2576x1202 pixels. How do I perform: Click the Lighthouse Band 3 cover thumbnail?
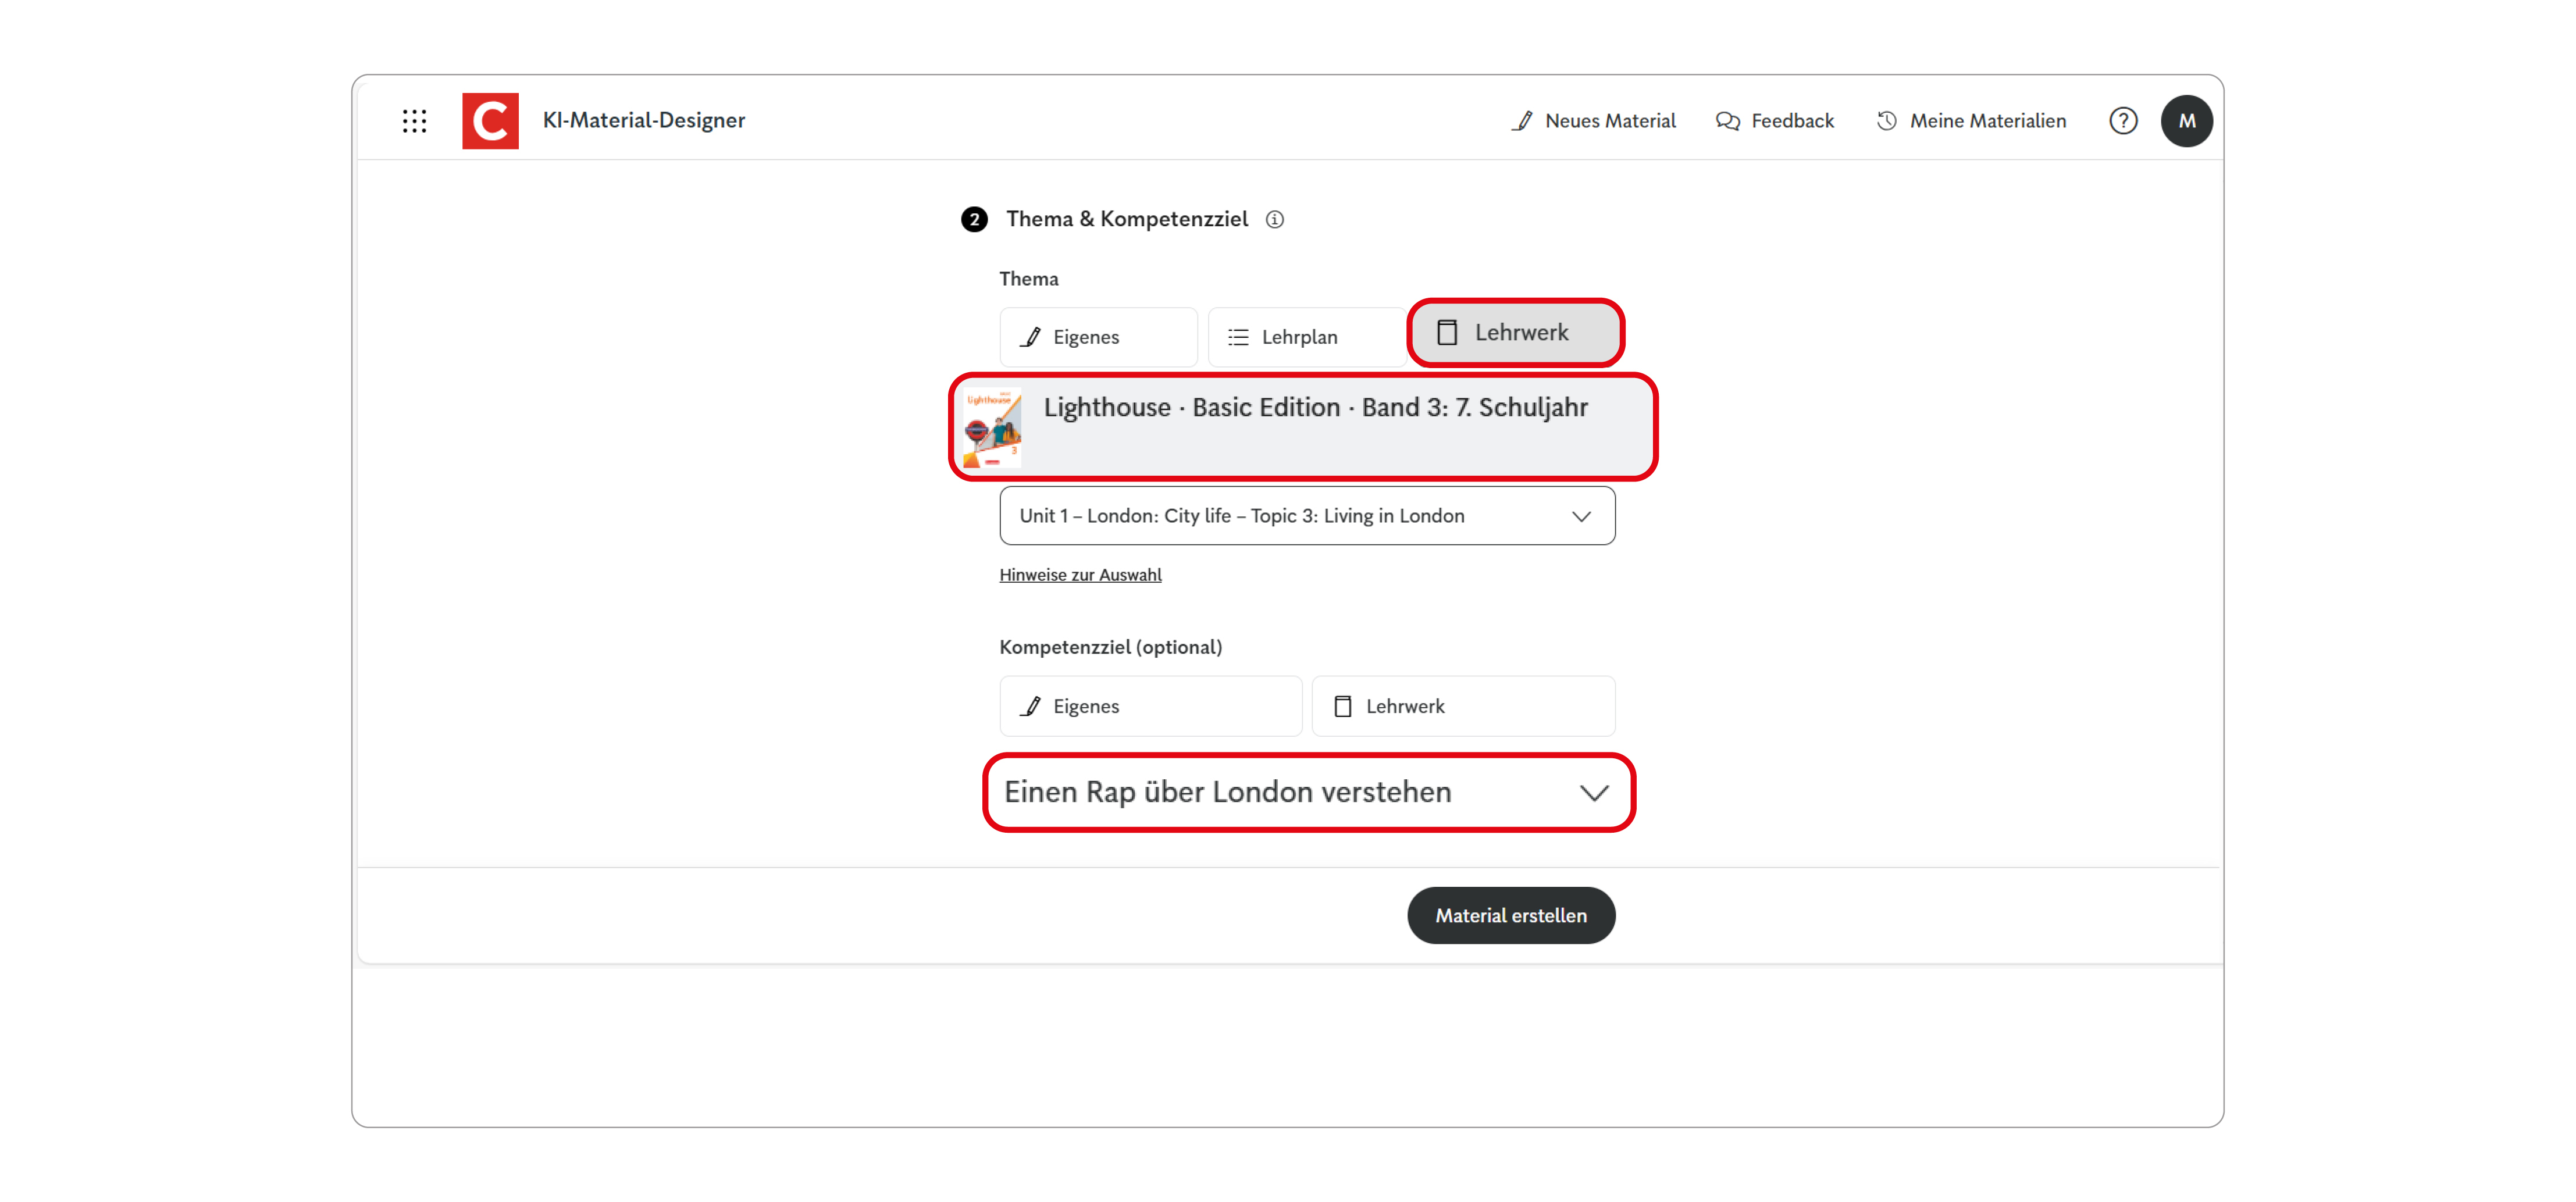click(x=992, y=427)
